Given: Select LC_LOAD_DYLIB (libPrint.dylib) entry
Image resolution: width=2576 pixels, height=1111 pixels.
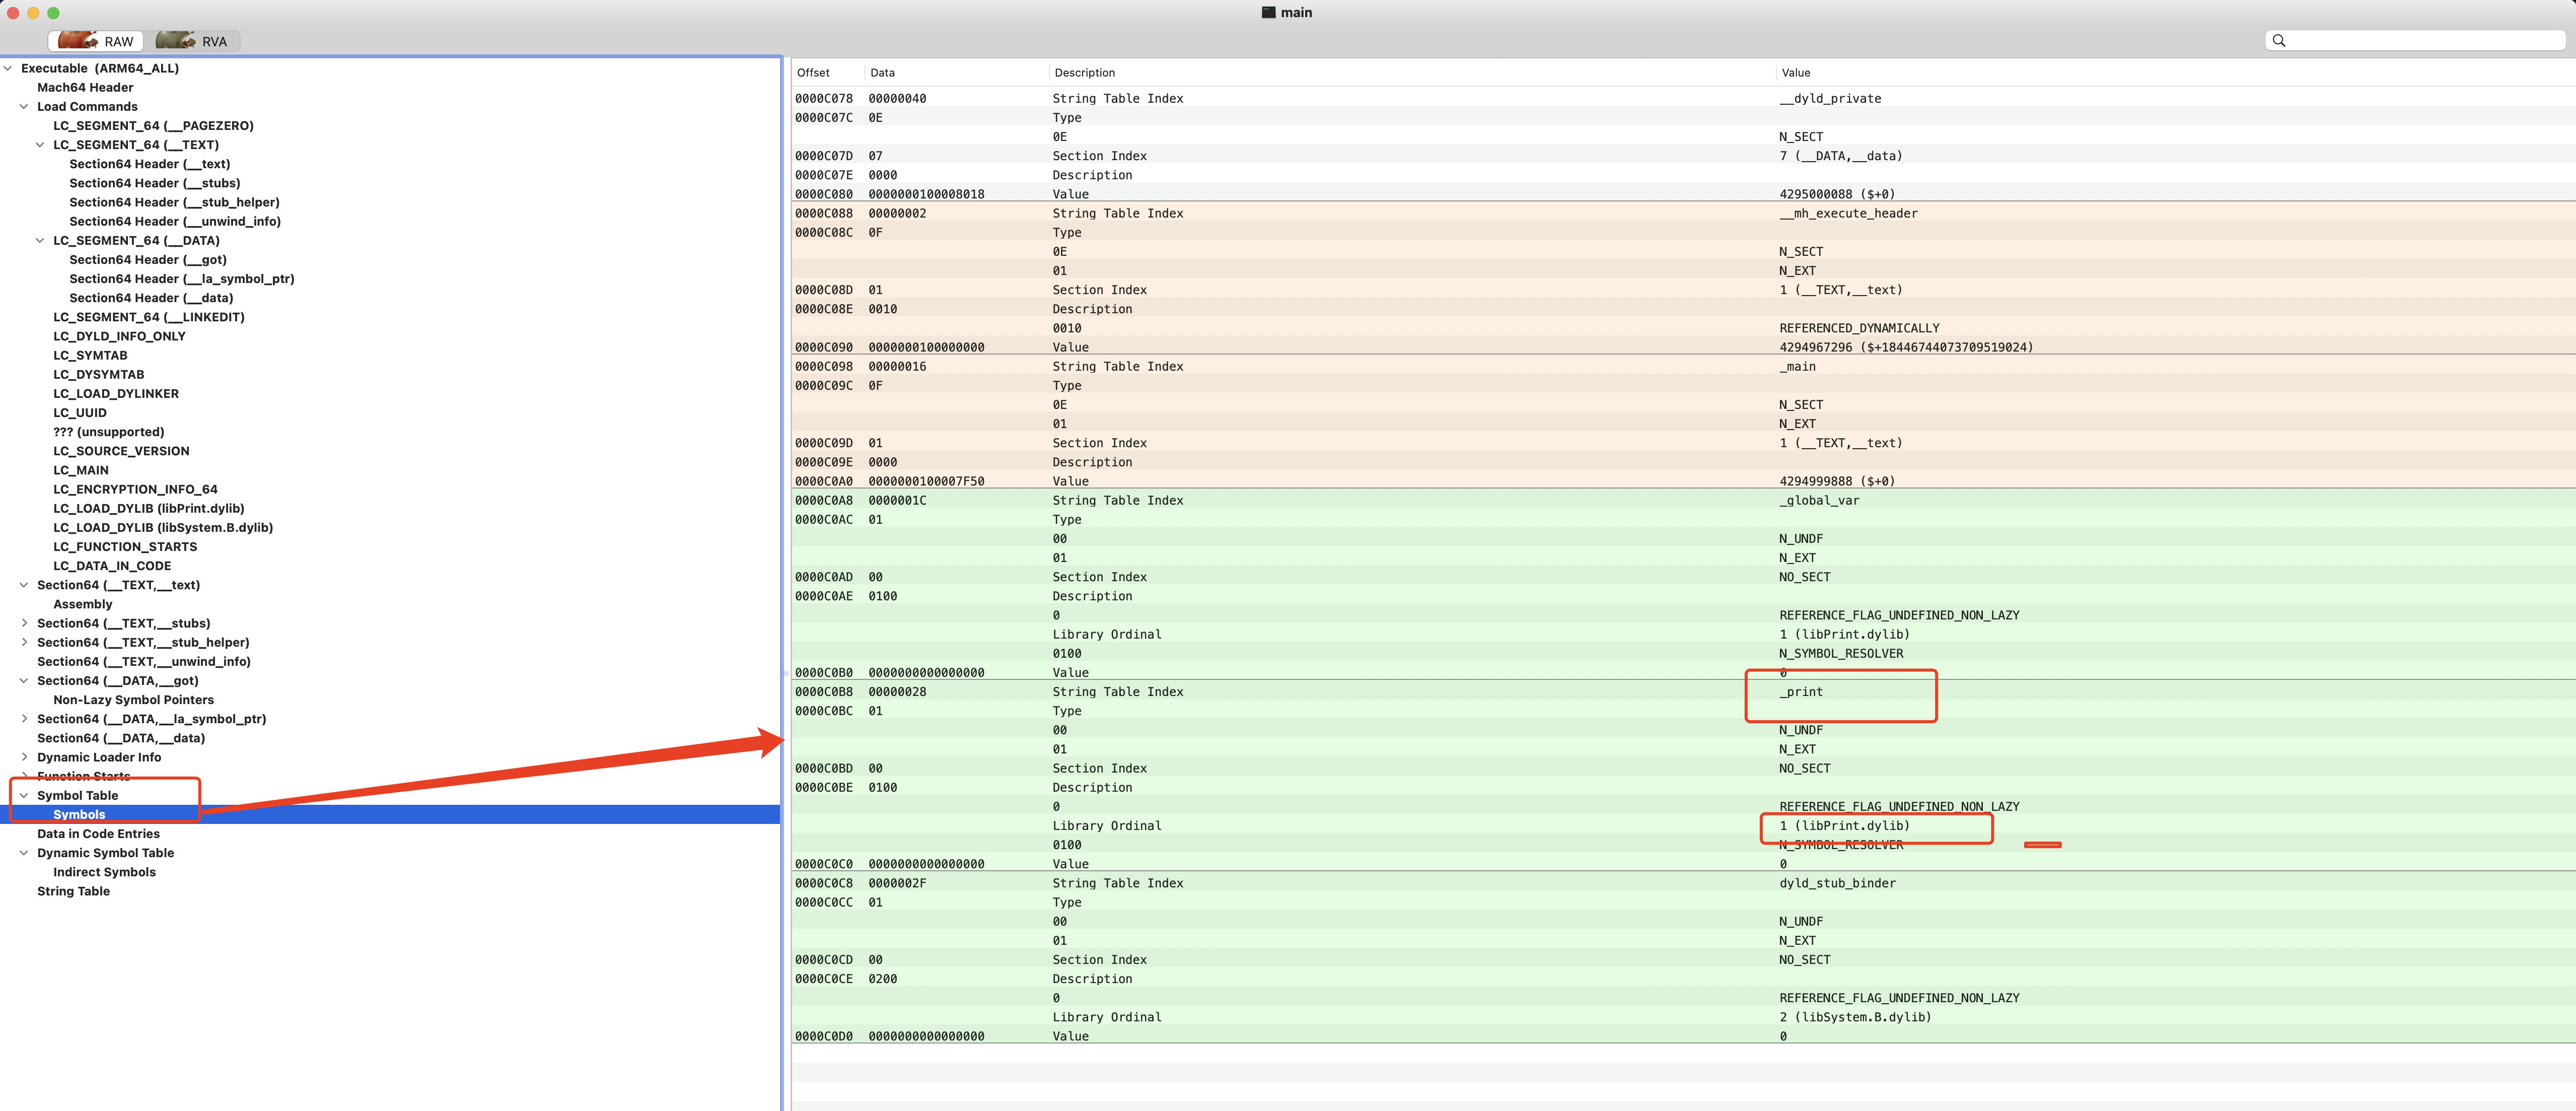Looking at the screenshot, I should [x=148, y=508].
